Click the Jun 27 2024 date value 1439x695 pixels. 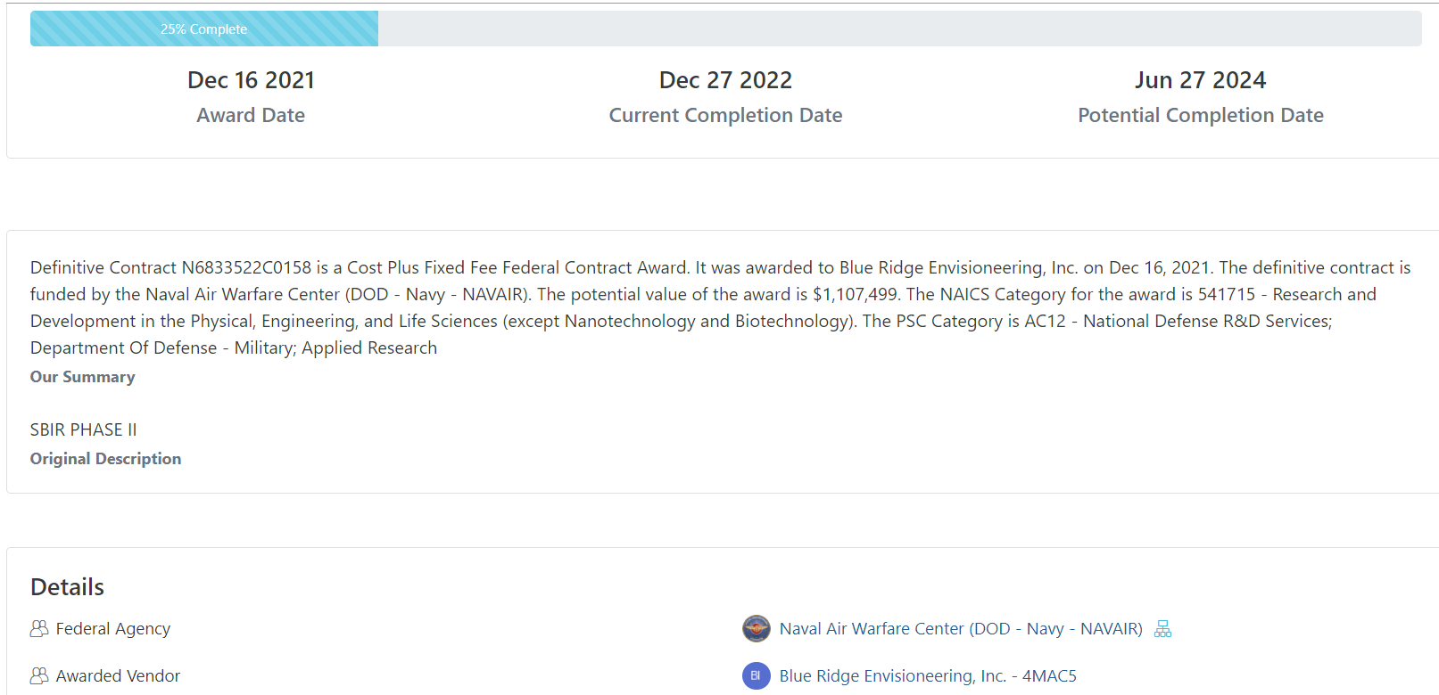click(x=1200, y=80)
